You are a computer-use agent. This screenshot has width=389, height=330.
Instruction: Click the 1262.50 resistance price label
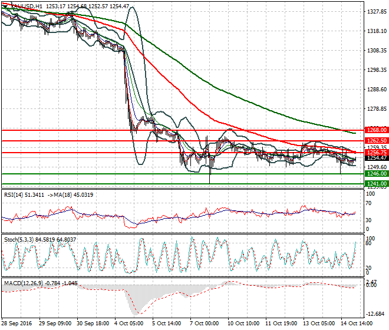coord(377,141)
